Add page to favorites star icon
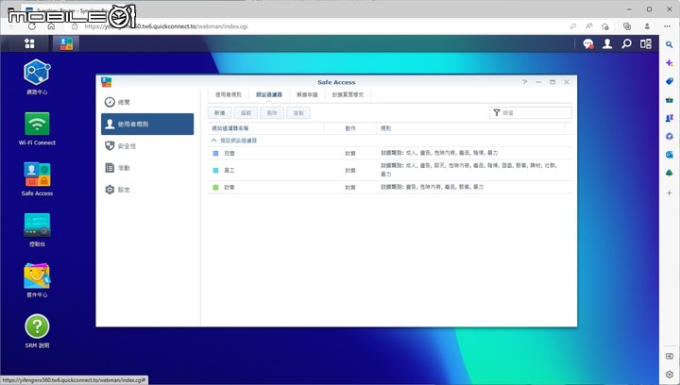680x385 pixels. point(605,26)
